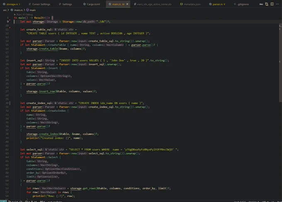Click the src breadcrumb folder
Screen dimensions: 282x202
pos(5,10)
